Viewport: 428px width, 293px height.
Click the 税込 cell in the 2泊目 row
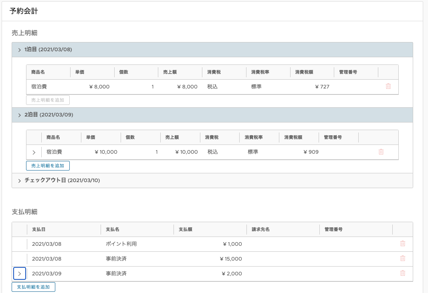(213, 152)
